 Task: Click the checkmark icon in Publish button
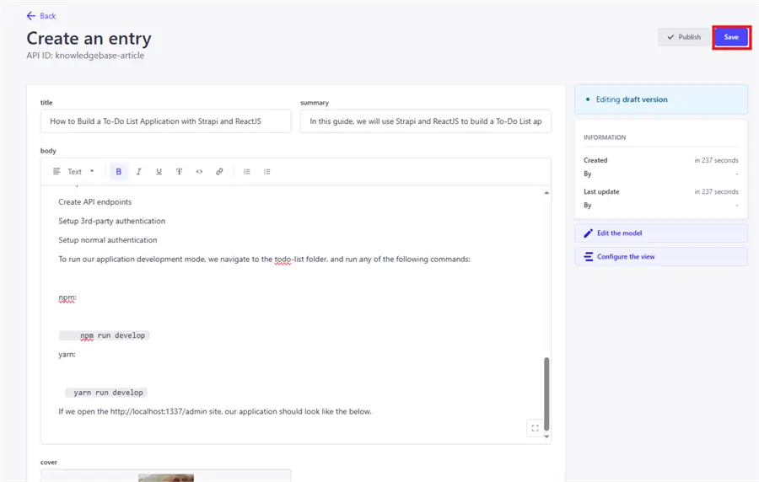(x=670, y=37)
